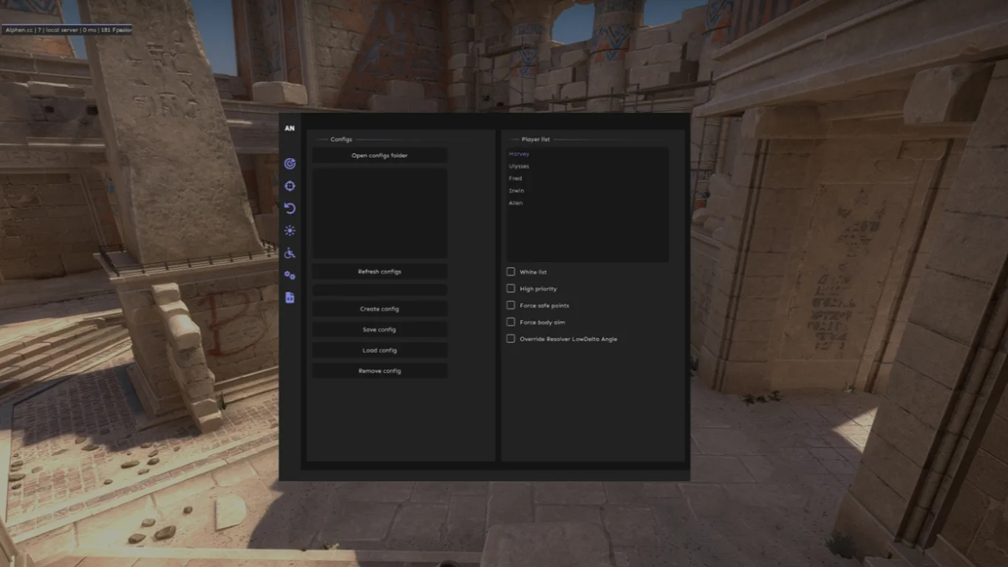The width and height of the screenshot is (1008, 567).
Task: Create a new config
Action: pos(379,308)
